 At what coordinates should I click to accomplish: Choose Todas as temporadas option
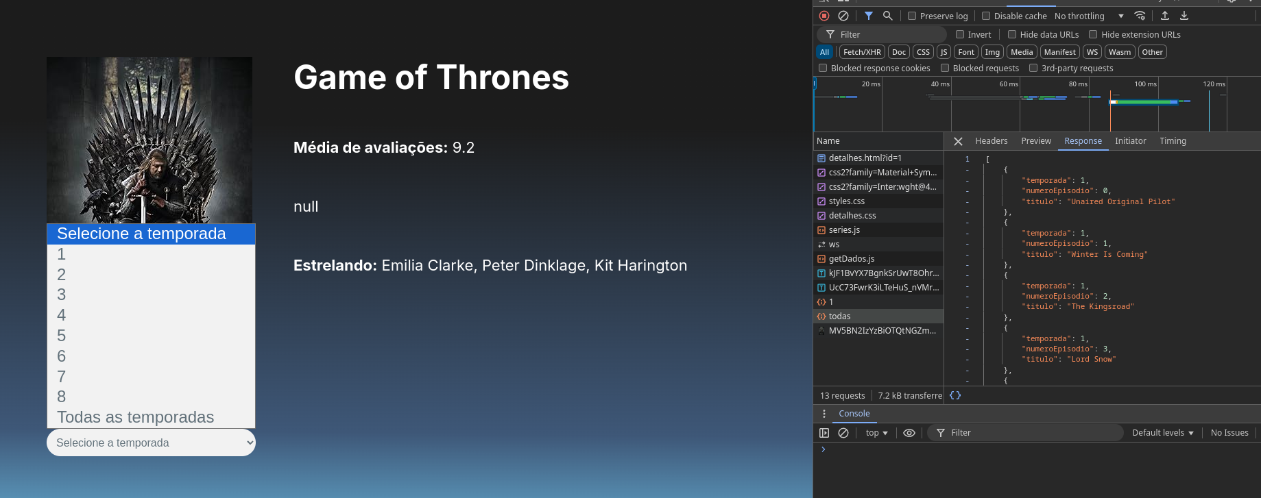[151, 417]
